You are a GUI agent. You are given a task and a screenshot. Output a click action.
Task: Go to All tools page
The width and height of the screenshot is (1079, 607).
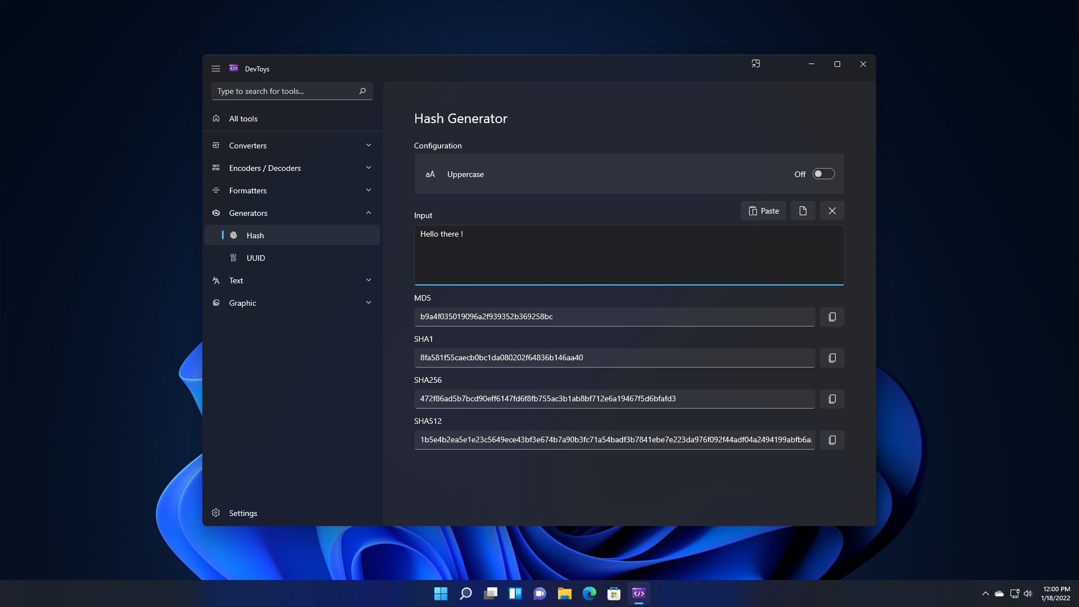pyautogui.click(x=243, y=119)
